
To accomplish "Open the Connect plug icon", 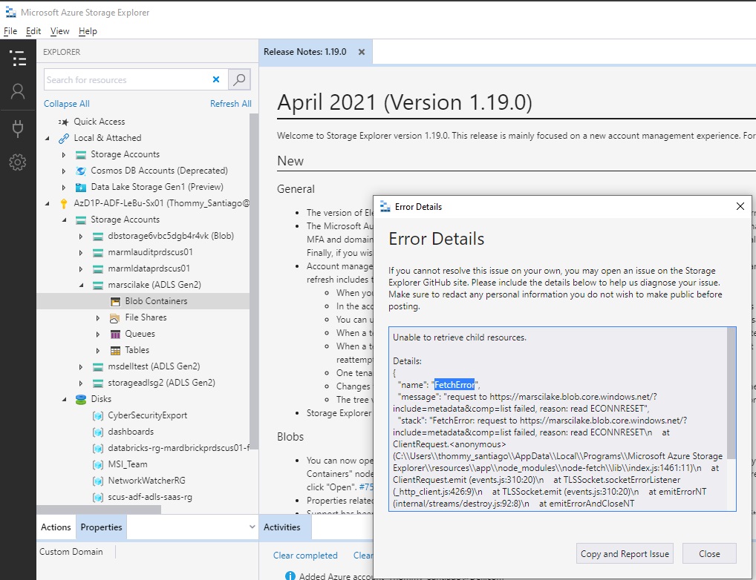I will pos(18,128).
